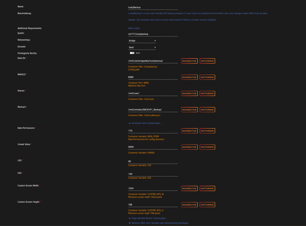Click the plus icon before 'Weiteren Pfad'
Screen dimensions: 306x226
coord(129,223)
